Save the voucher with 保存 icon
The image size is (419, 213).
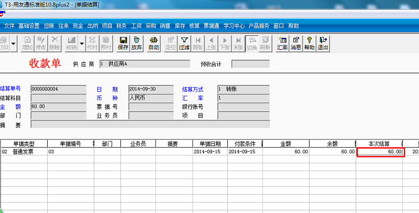123,43
